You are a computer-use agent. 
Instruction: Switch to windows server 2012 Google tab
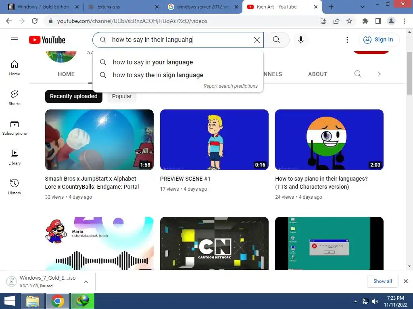(x=203, y=7)
